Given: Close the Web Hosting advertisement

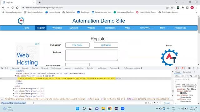Looking at the screenshot, I should [x=38, y=44].
